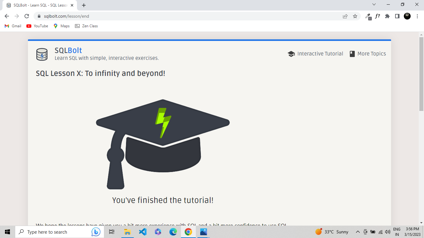Screen dimensions: 424x238
Task: Open Wi-Fi network settings tray icon
Action: point(380,232)
